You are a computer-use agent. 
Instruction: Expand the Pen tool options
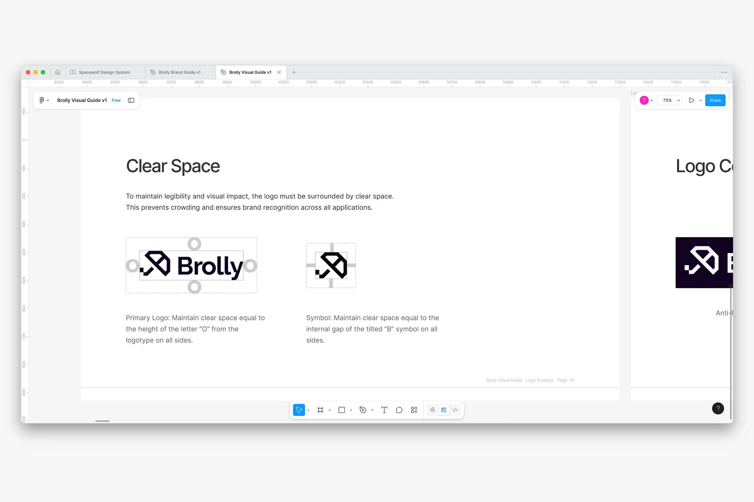pyautogui.click(x=372, y=410)
